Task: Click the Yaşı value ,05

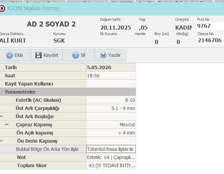Action: [143, 28]
